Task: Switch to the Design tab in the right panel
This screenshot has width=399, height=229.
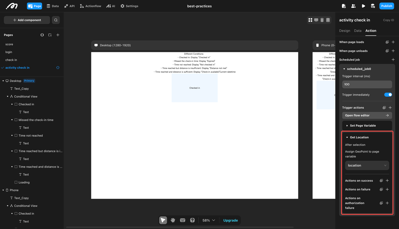Action: 344,31
